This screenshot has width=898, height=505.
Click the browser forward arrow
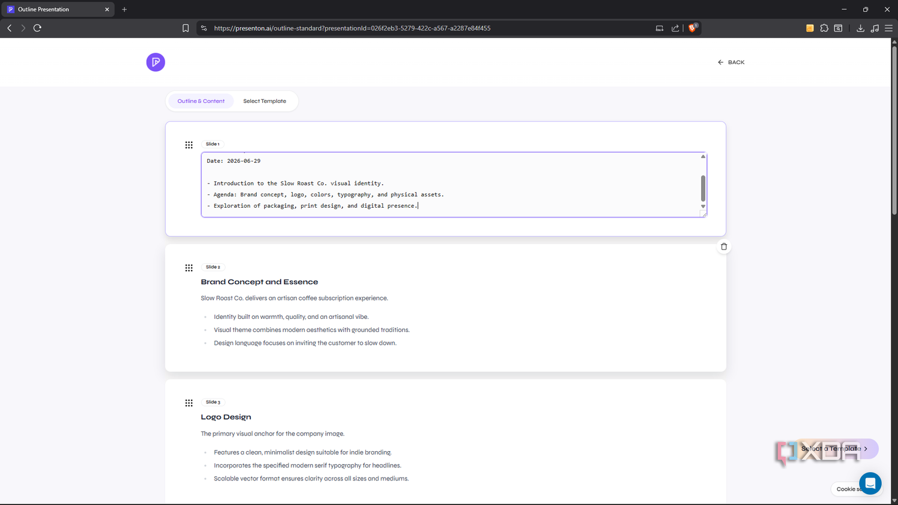tap(23, 28)
